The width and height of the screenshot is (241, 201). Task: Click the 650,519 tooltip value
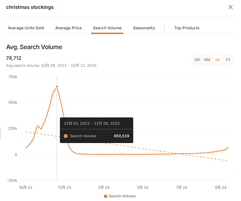pos(122,136)
